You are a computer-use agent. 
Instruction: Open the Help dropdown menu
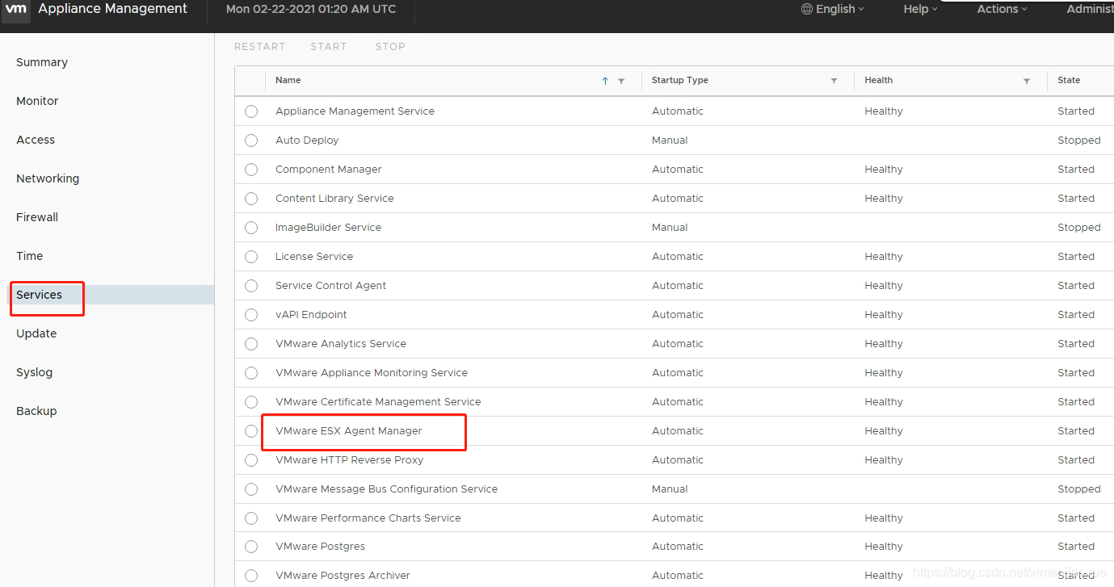920,9
